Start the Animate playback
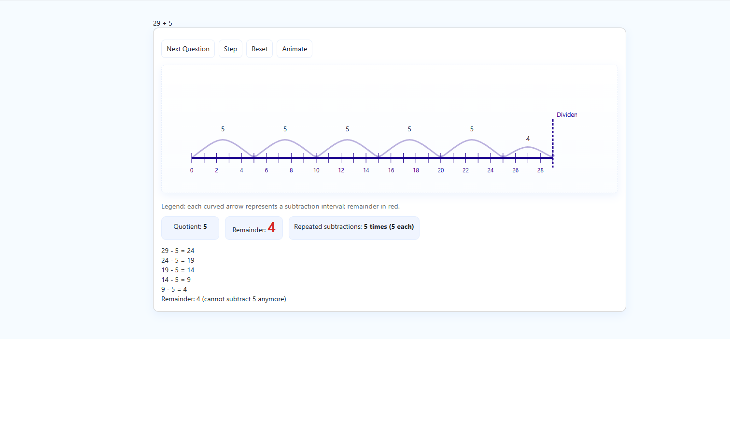The width and height of the screenshot is (730, 435). (x=295, y=49)
